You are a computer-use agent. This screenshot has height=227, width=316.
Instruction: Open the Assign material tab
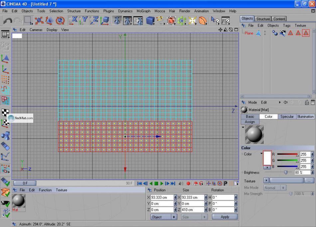click(250, 122)
